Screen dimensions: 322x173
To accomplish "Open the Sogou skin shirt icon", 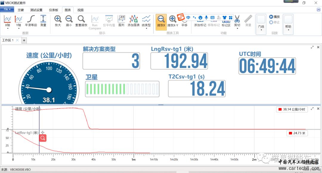I will tap(225, 18).
